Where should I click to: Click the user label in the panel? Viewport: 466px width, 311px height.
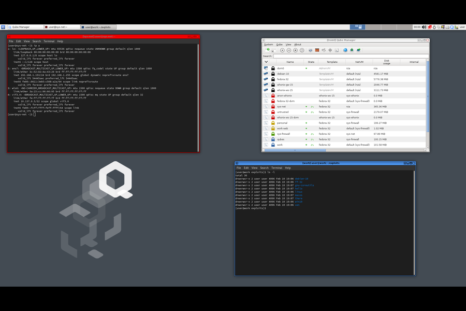pos(462,27)
